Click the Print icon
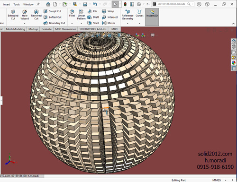The width and height of the screenshot is (237, 182). pyautogui.click(x=85, y=4)
